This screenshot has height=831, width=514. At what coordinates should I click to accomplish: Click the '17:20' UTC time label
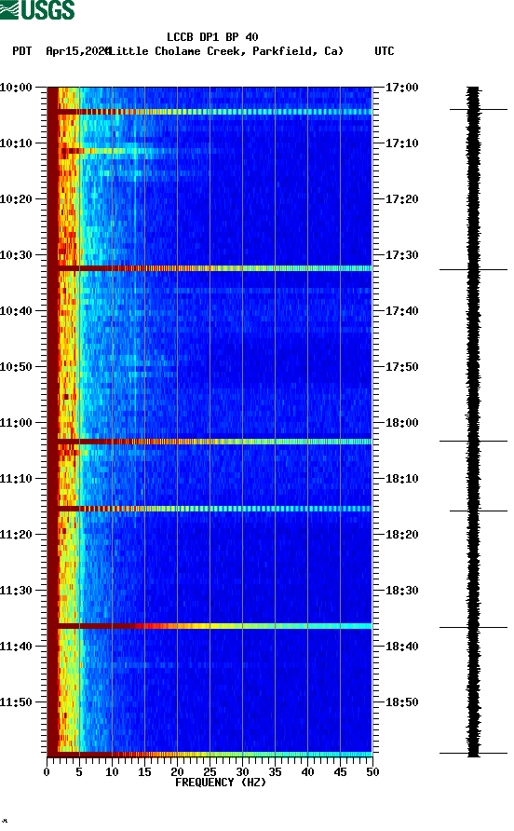402,199
